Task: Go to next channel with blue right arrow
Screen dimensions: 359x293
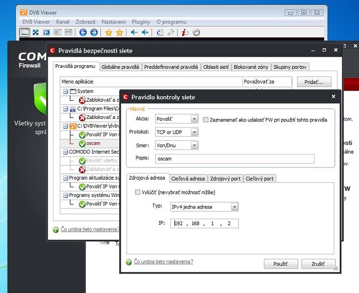Action: point(94,32)
